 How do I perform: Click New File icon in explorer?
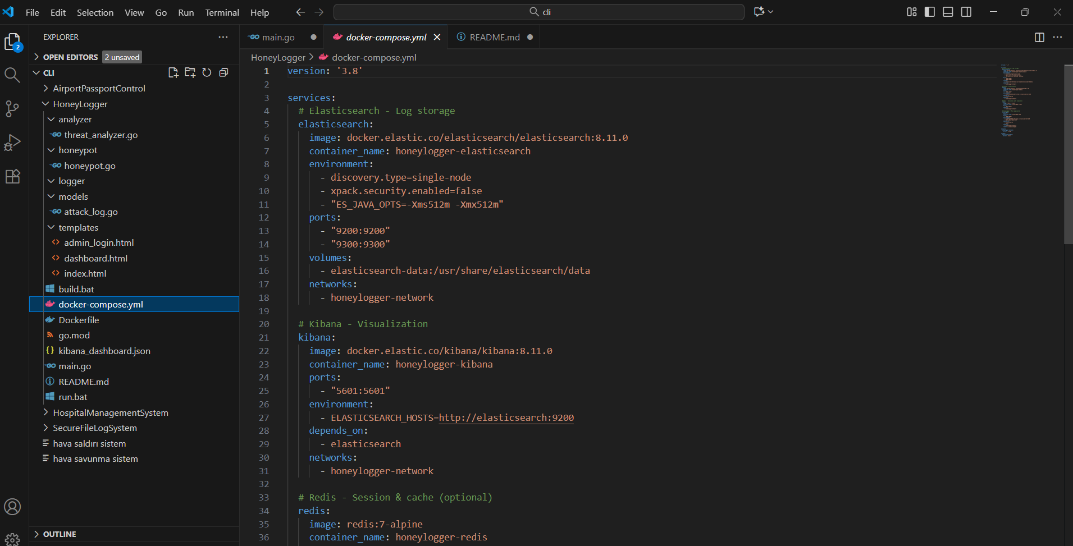(173, 72)
